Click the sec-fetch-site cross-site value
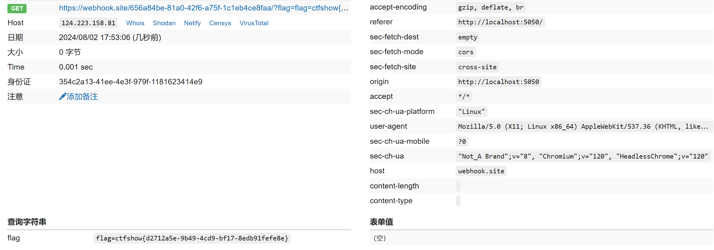Screen dimensions: 714x250 tap(477, 67)
